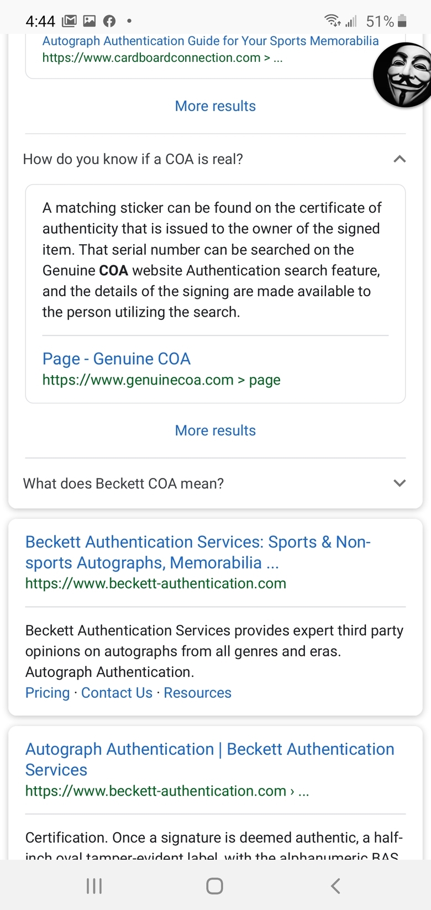Open the Contact Us sitelink
Screen dimensions: 431x910
(x=117, y=693)
